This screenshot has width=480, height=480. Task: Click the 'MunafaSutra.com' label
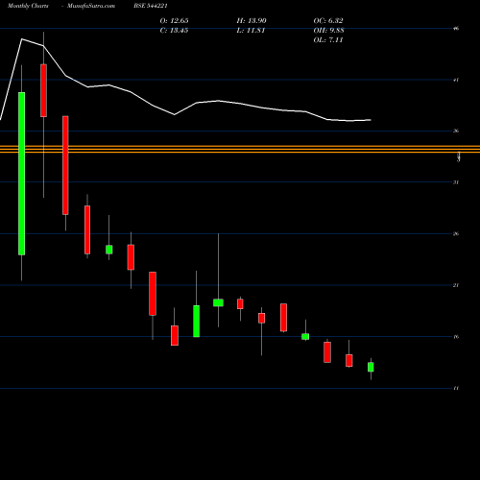tap(91, 6)
